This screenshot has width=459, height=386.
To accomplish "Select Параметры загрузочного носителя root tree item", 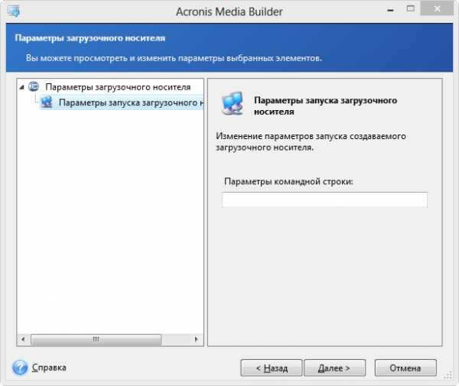I will (x=117, y=87).
